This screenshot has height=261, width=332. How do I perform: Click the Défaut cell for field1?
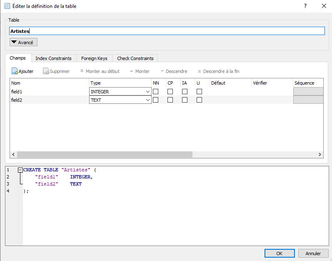click(x=230, y=92)
